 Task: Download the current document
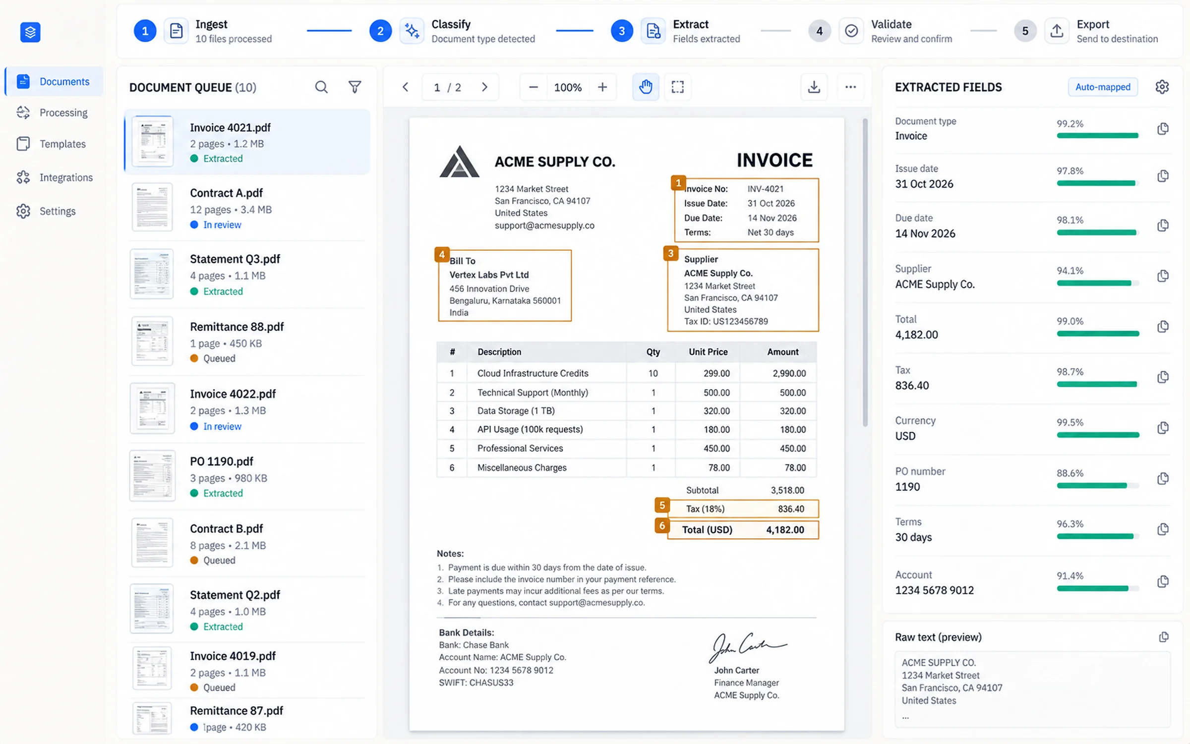point(814,87)
